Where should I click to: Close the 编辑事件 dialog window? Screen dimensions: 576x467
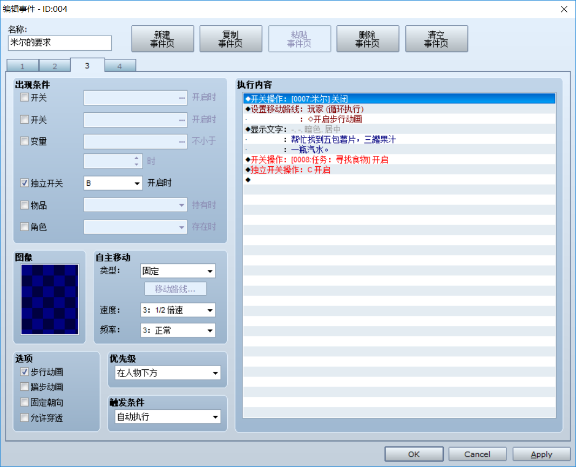(x=564, y=9)
